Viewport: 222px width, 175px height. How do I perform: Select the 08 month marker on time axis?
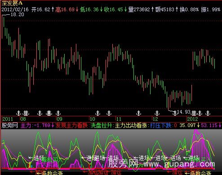pyautogui.click(x=23, y=119)
